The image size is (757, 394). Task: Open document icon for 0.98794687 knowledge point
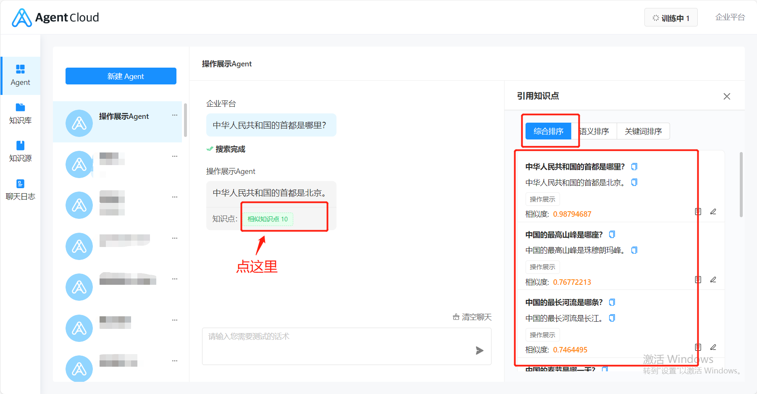(698, 212)
